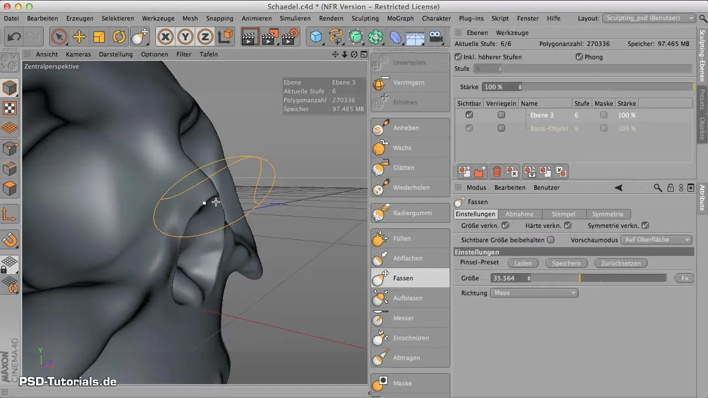Open the Vorschaumodus dropdown
The height and width of the screenshot is (398, 708).
click(x=657, y=240)
